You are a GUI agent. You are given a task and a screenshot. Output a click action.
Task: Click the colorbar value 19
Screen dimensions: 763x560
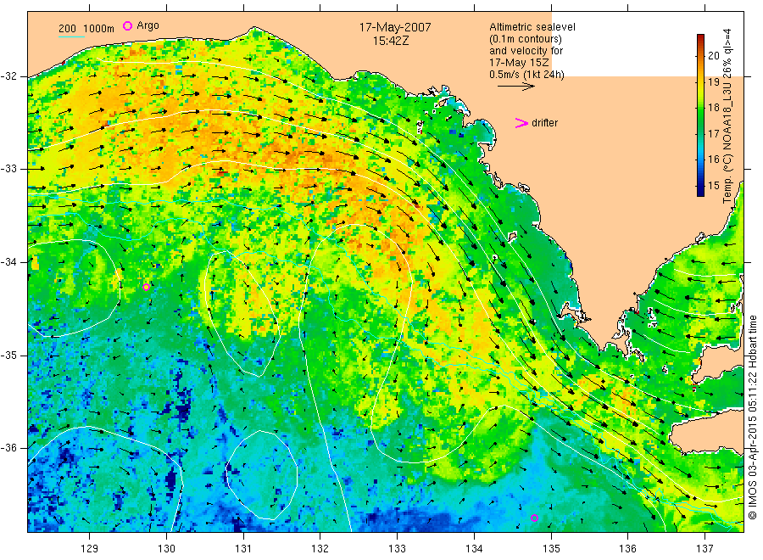[x=713, y=81]
